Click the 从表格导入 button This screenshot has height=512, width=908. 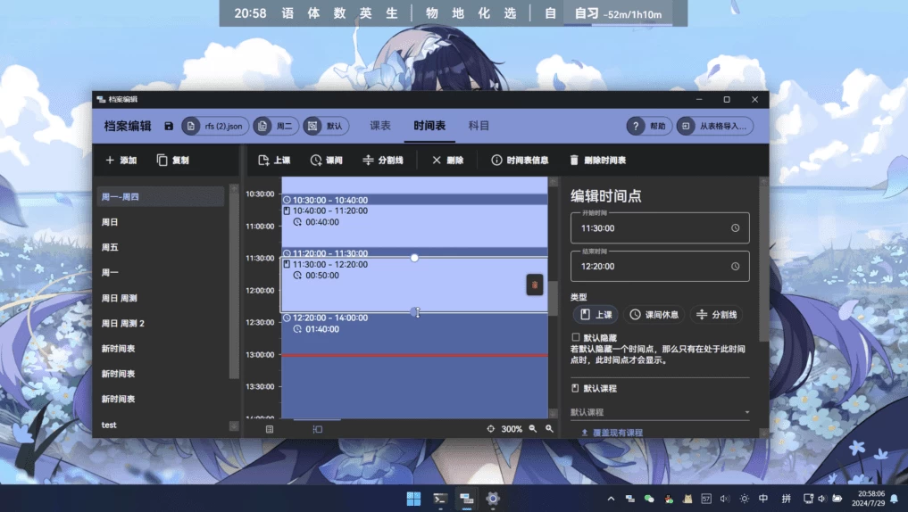[714, 127]
